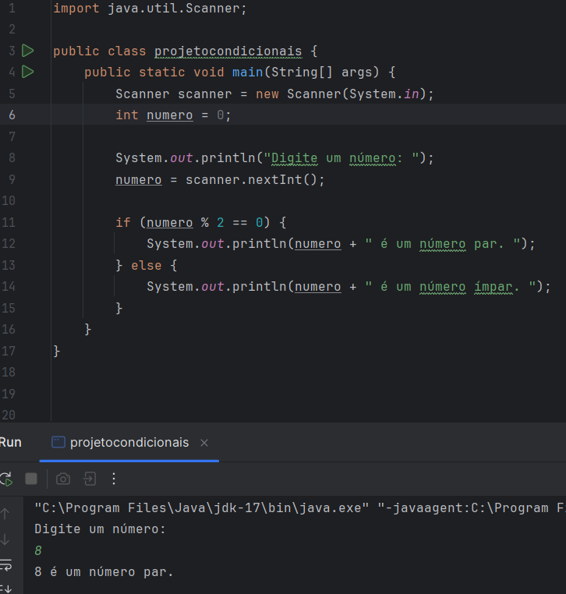
Task: Open the Run toolbar more-options menu
Action: [x=114, y=479]
